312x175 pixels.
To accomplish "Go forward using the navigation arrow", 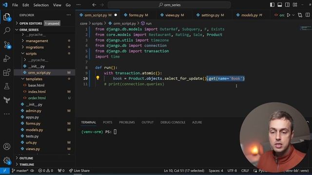I will (102, 5).
